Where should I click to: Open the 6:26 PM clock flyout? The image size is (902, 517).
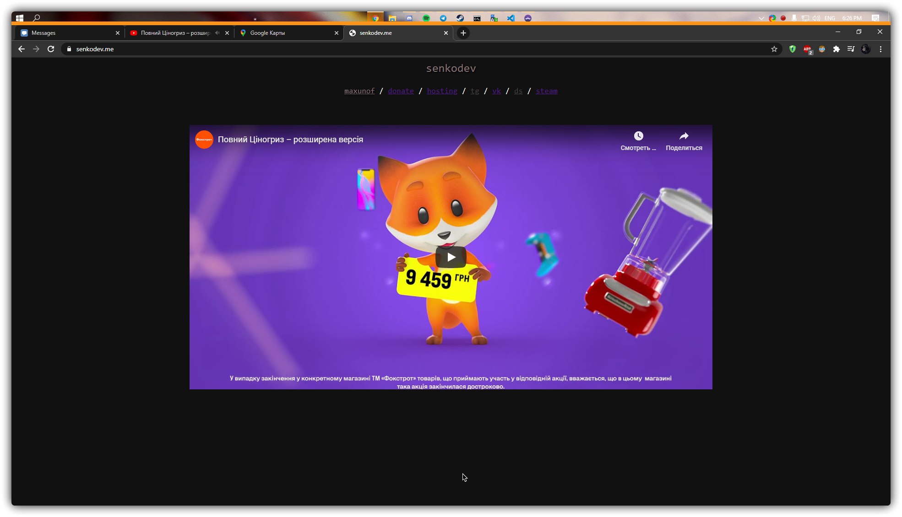[x=852, y=18]
